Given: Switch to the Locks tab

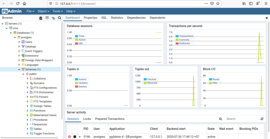Looking at the screenshot, I should [87, 119].
